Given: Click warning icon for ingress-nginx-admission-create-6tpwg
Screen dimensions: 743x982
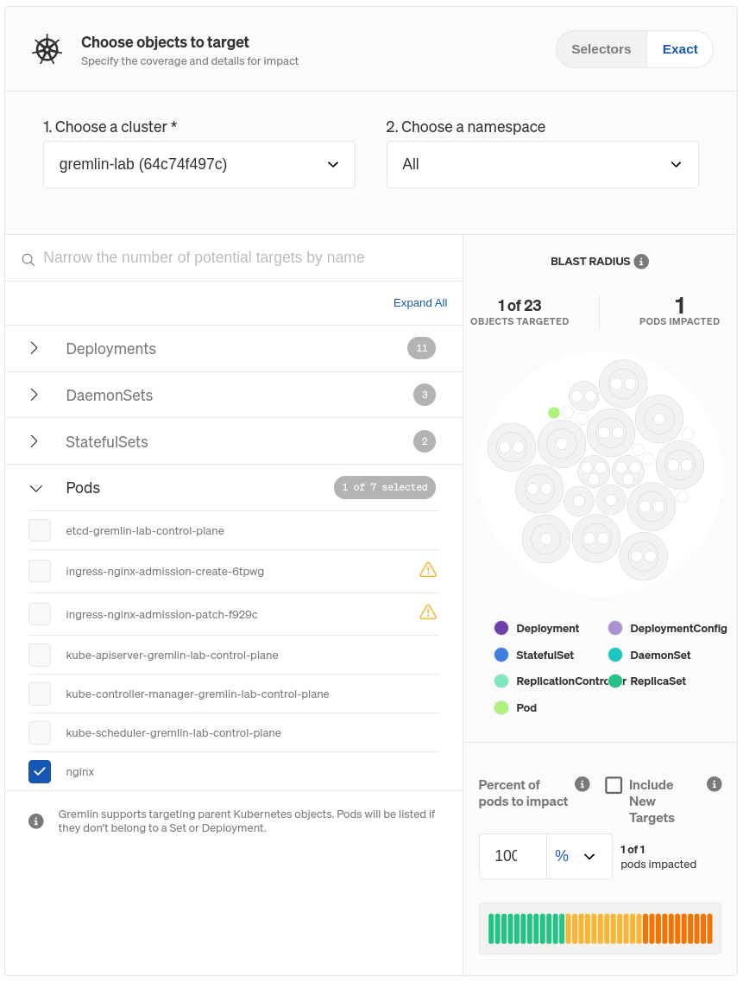Looking at the screenshot, I should [428, 570].
